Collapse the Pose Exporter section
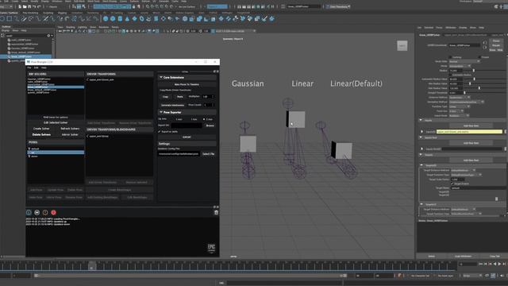The width and height of the screenshot is (508, 286). point(161,112)
